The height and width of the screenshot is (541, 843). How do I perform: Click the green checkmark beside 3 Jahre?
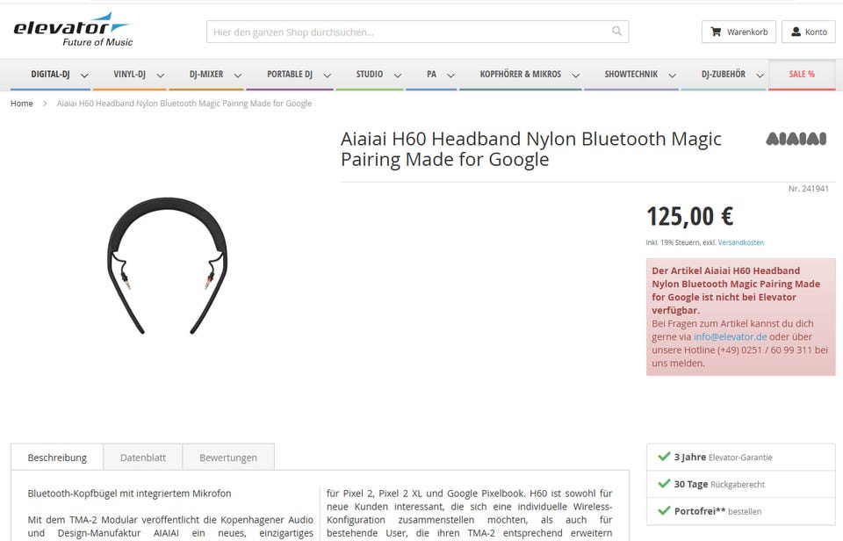664,456
